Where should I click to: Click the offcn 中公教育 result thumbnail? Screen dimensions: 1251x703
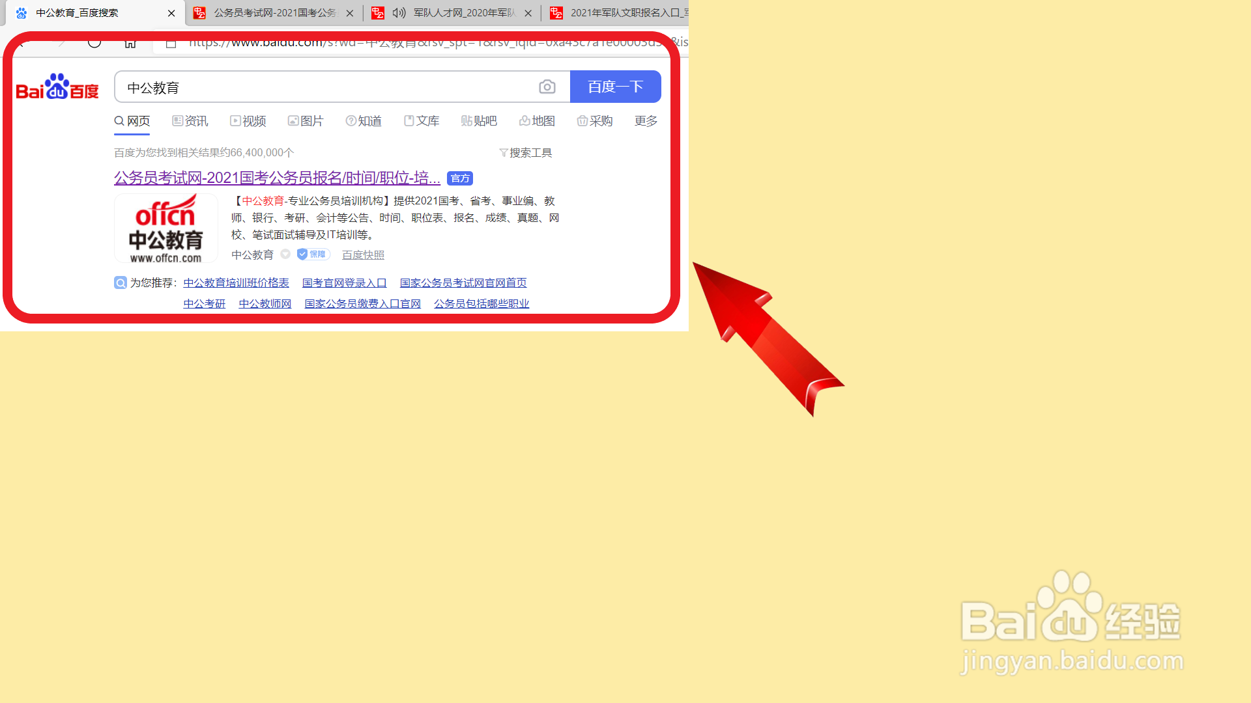pyautogui.click(x=165, y=228)
